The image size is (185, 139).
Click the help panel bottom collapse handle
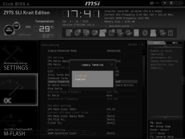[x=165, y=118]
